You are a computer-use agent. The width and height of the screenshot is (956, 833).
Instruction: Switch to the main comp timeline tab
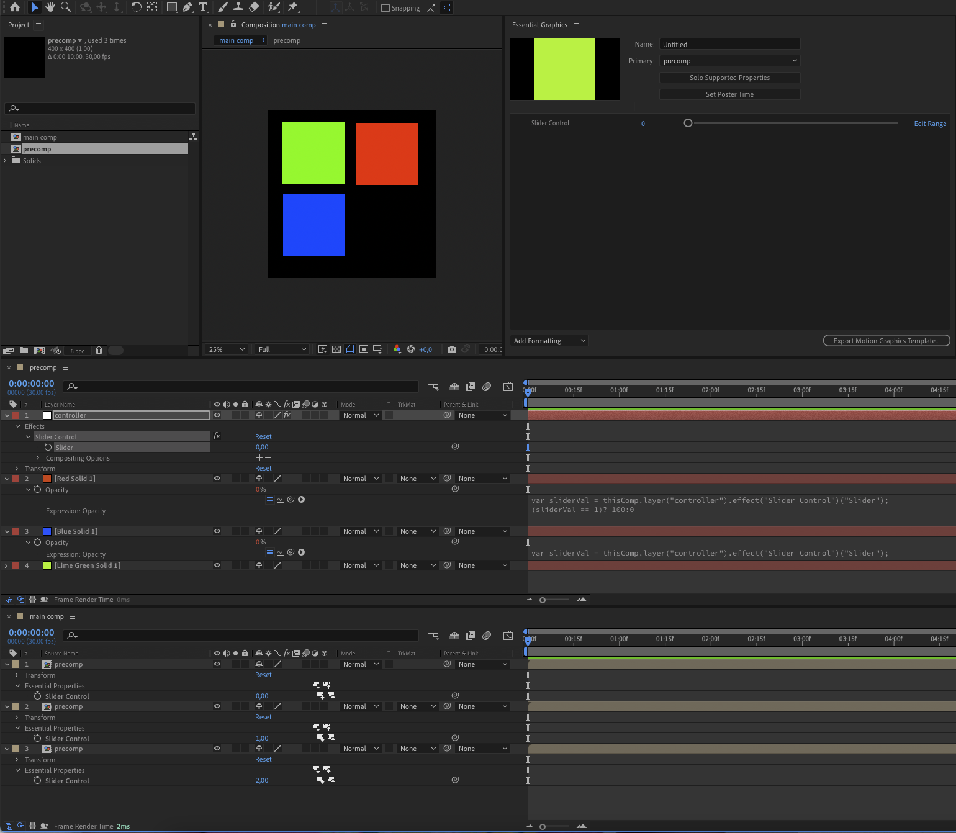tap(47, 616)
